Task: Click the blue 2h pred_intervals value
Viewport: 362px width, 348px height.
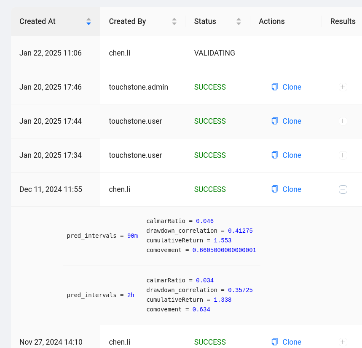Action: point(131,295)
